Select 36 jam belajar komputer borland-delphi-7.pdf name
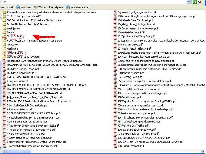Screen dimensions: 206x154 pyautogui.click(x=144, y=81)
